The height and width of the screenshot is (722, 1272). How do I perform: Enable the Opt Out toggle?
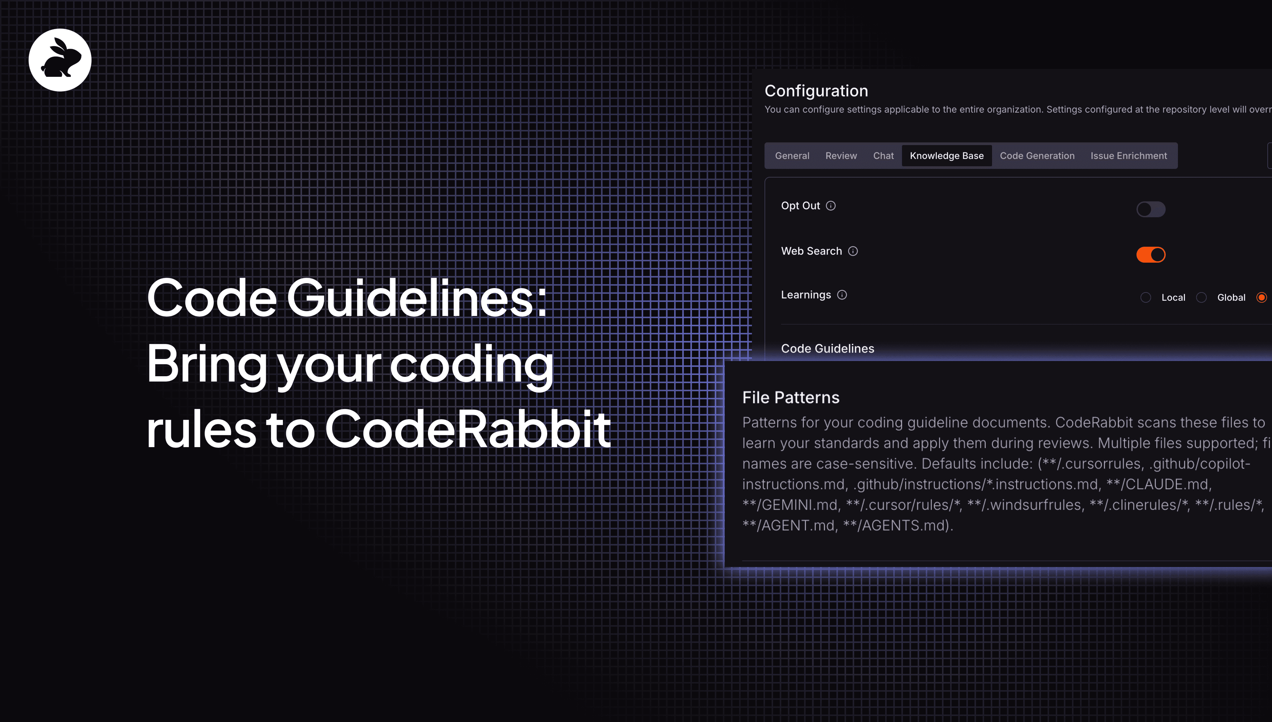pos(1150,209)
